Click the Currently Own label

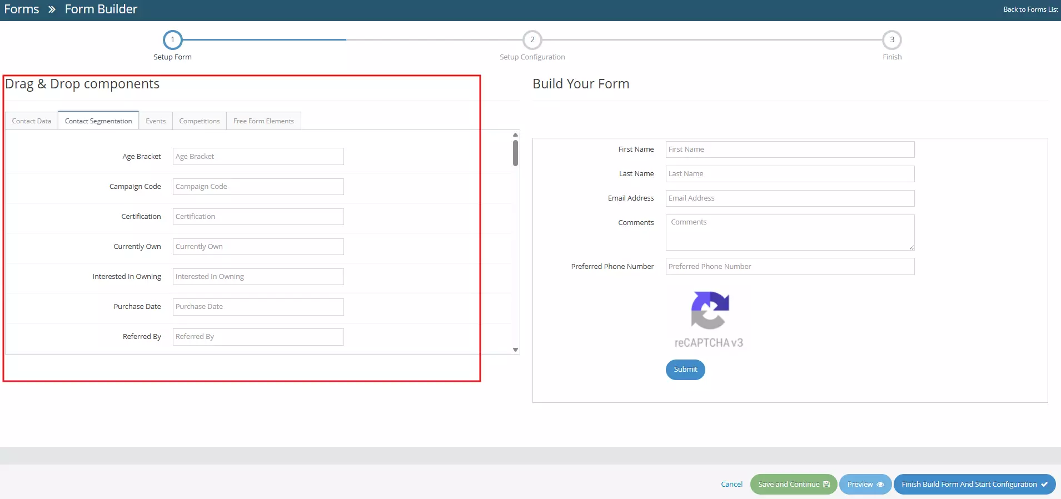point(137,247)
